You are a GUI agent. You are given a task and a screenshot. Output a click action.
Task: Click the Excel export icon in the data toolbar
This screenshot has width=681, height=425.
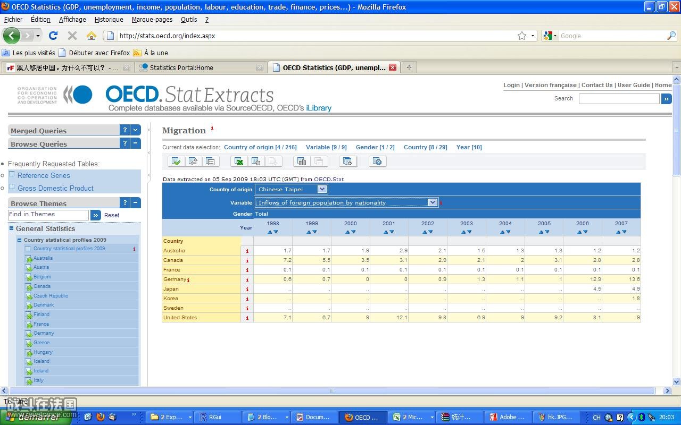pos(239,161)
